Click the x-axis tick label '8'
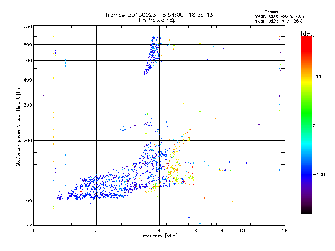The height and width of the screenshot is (251, 335). click(222, 231)
